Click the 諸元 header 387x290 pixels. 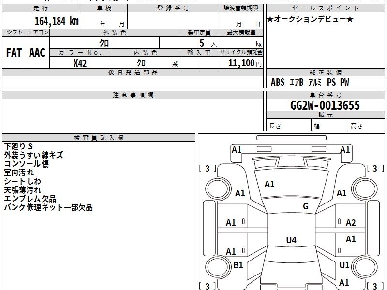[x=325, y=115]
